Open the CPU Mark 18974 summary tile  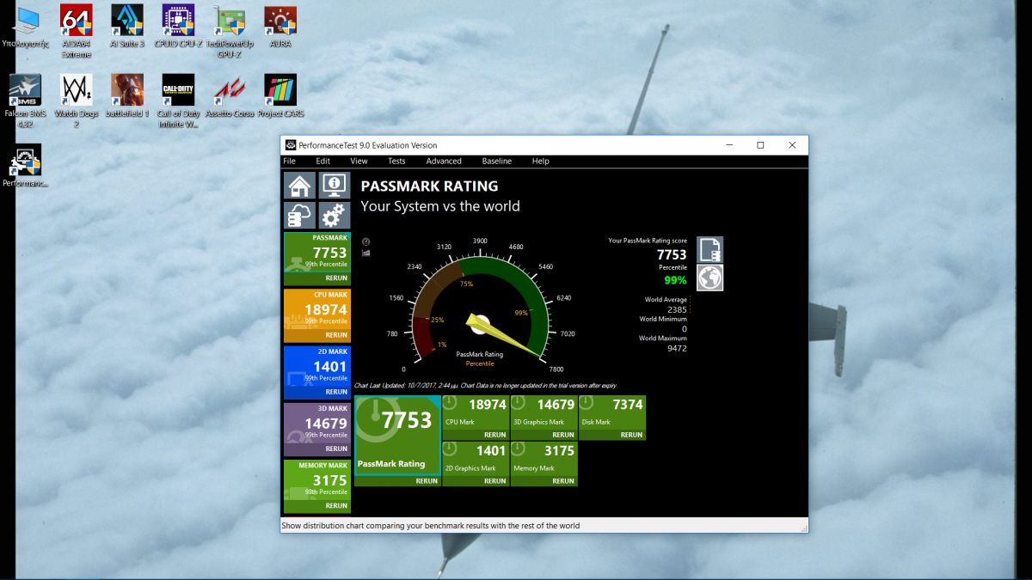click(x=476, y=412)
